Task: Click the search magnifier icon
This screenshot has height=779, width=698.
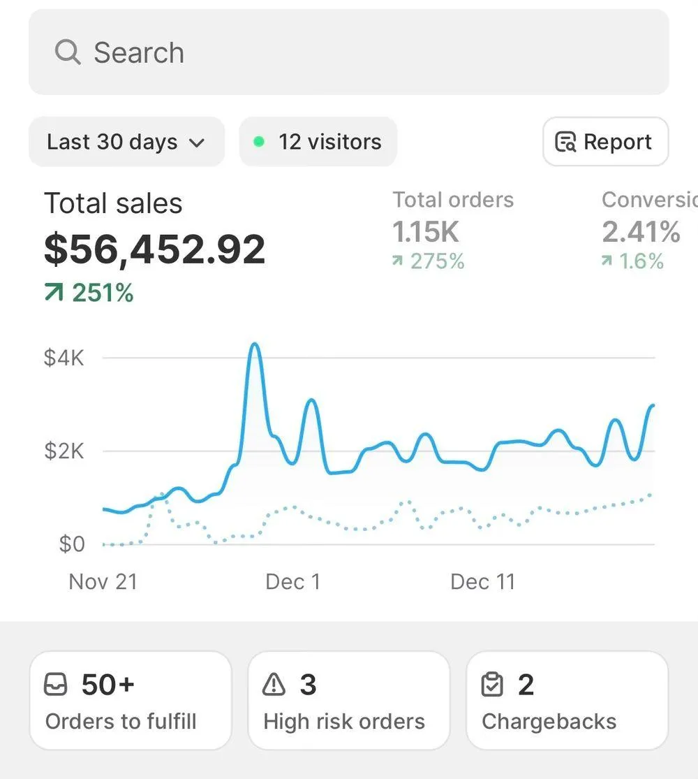Action: coord(68,52)
